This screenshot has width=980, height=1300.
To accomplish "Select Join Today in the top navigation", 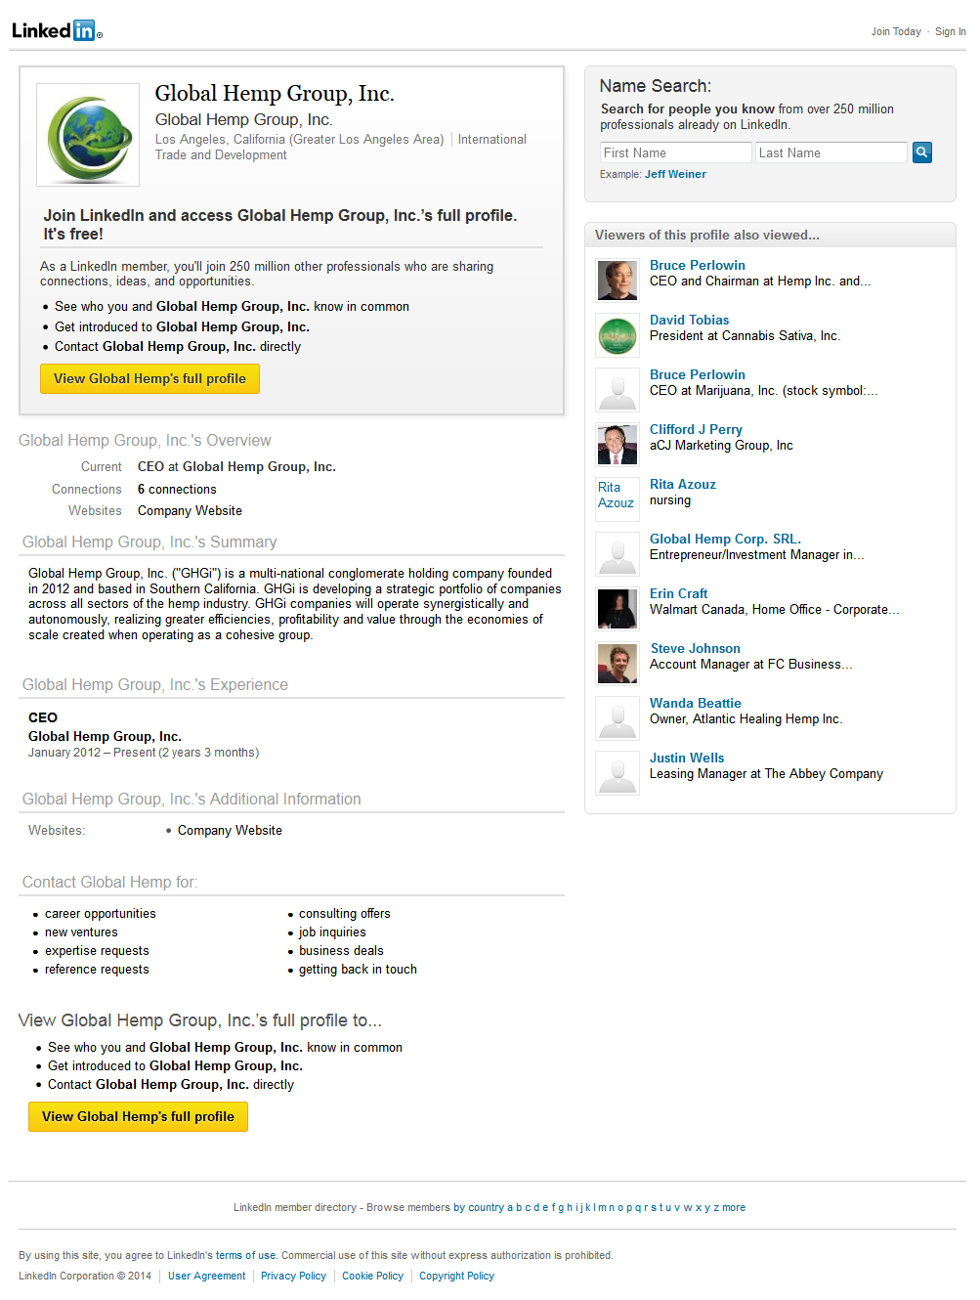I will 895,31.
